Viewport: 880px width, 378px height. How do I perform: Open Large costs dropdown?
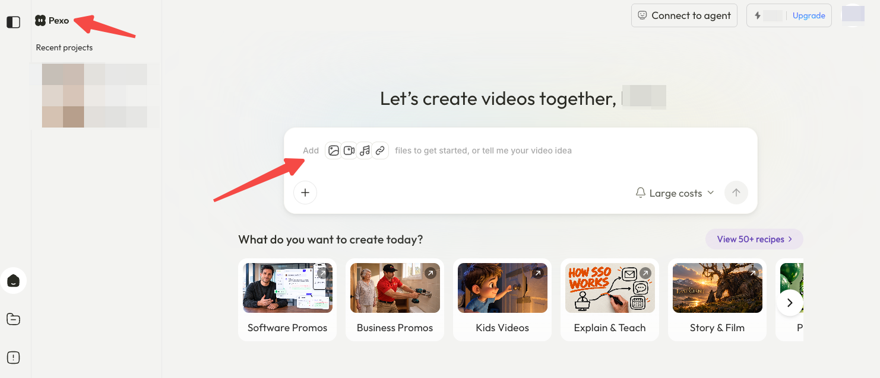[675, 193]
